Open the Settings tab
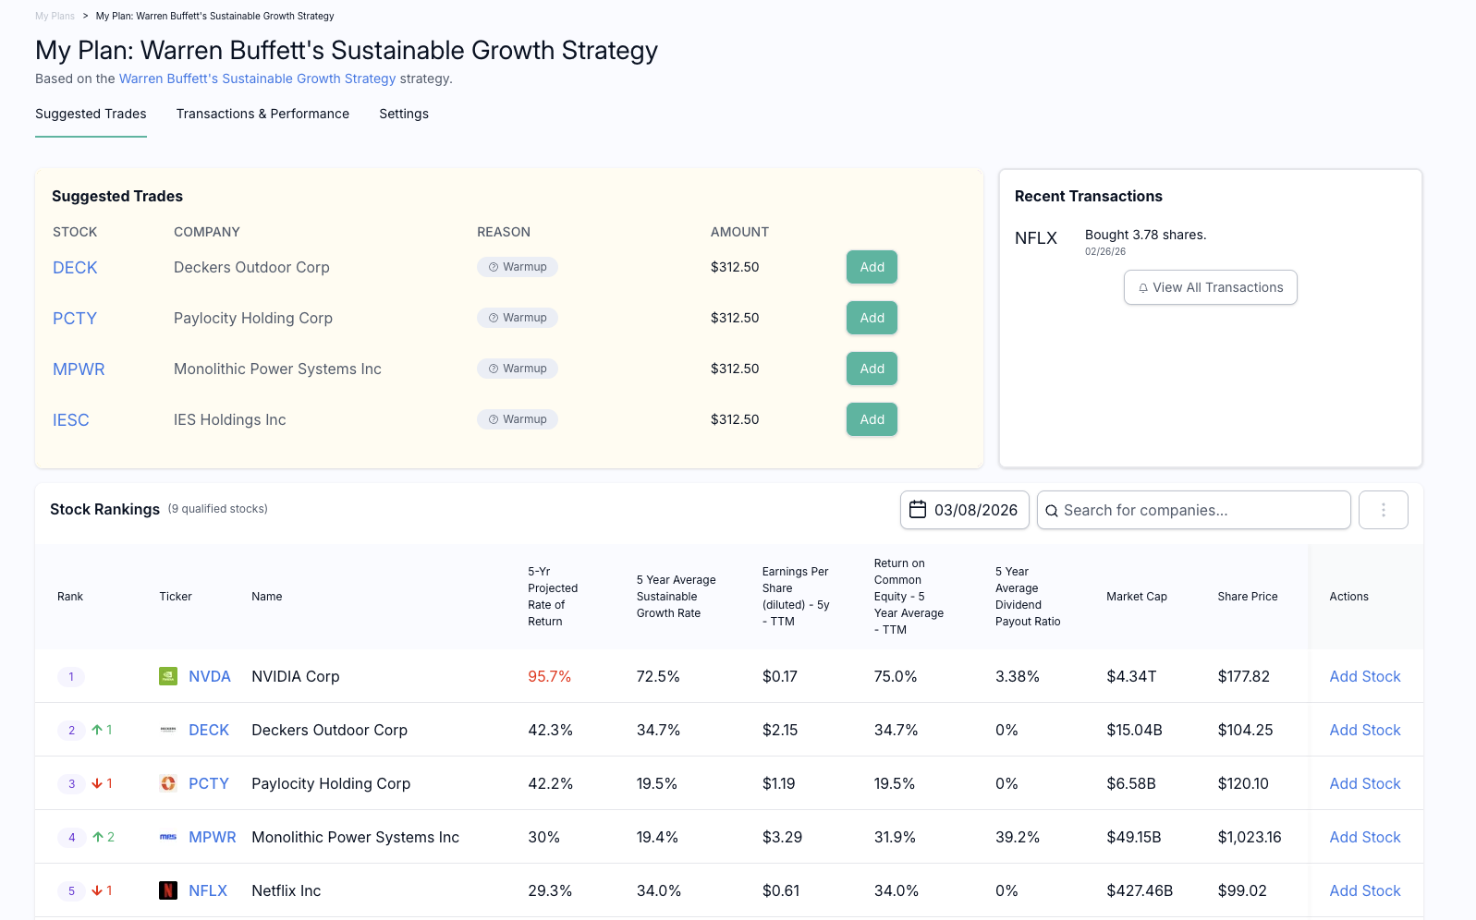The image size is (1476, 920). (404, 114)
